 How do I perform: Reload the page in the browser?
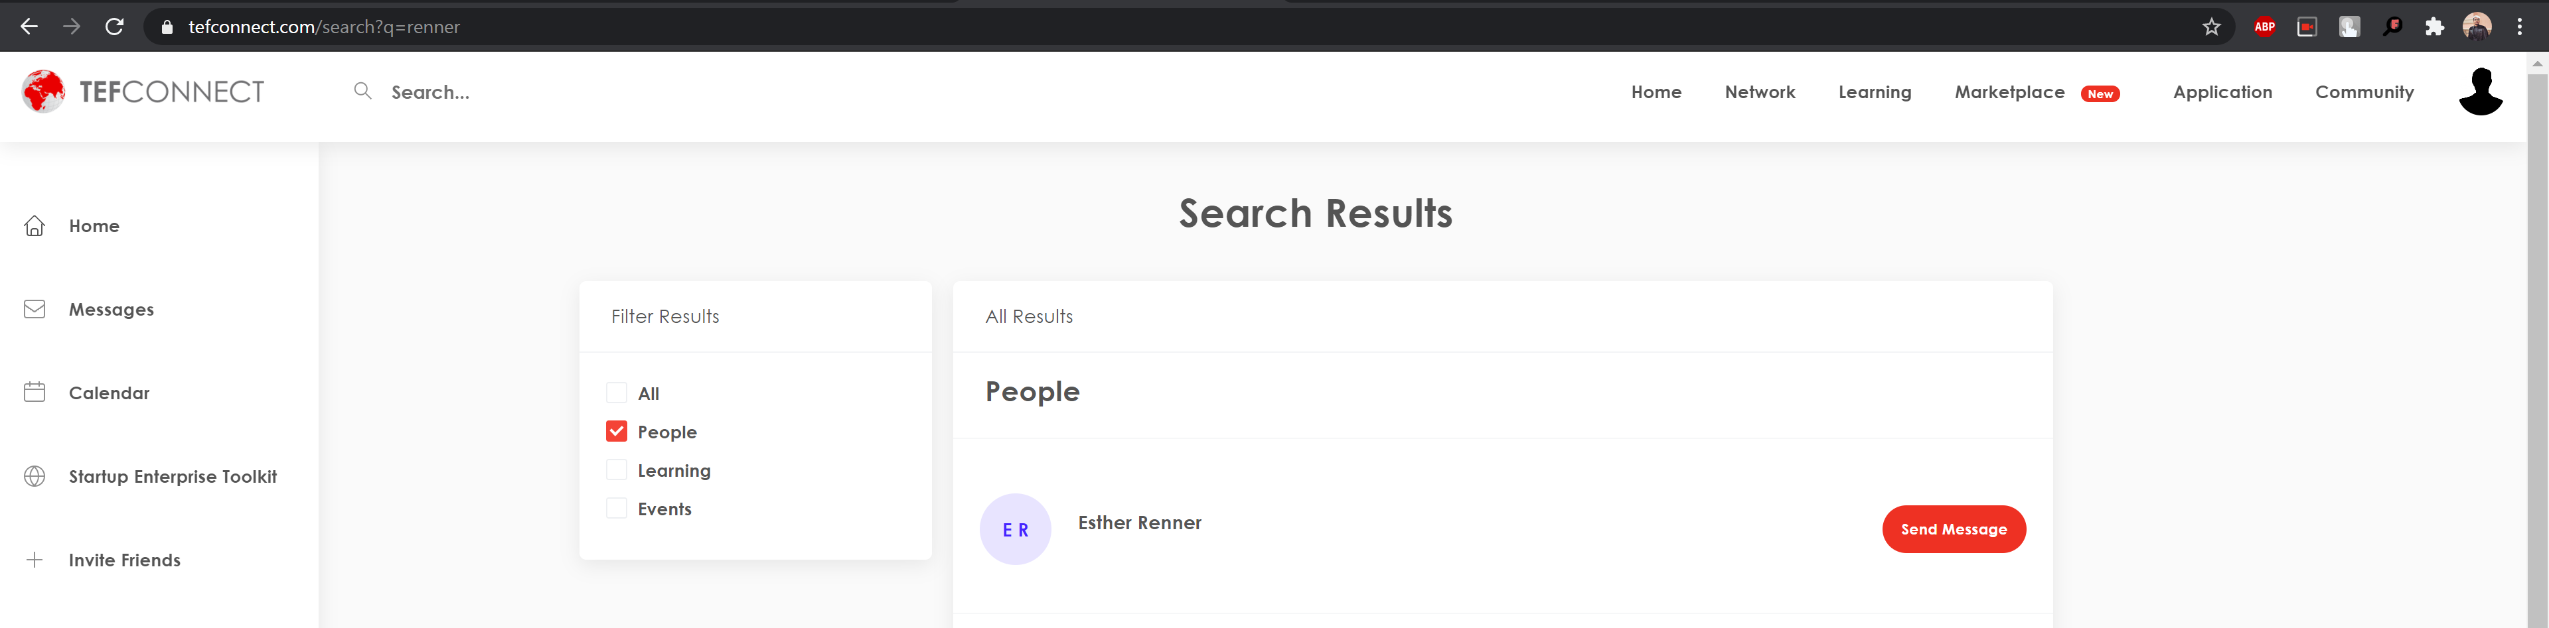click(115, 27)
